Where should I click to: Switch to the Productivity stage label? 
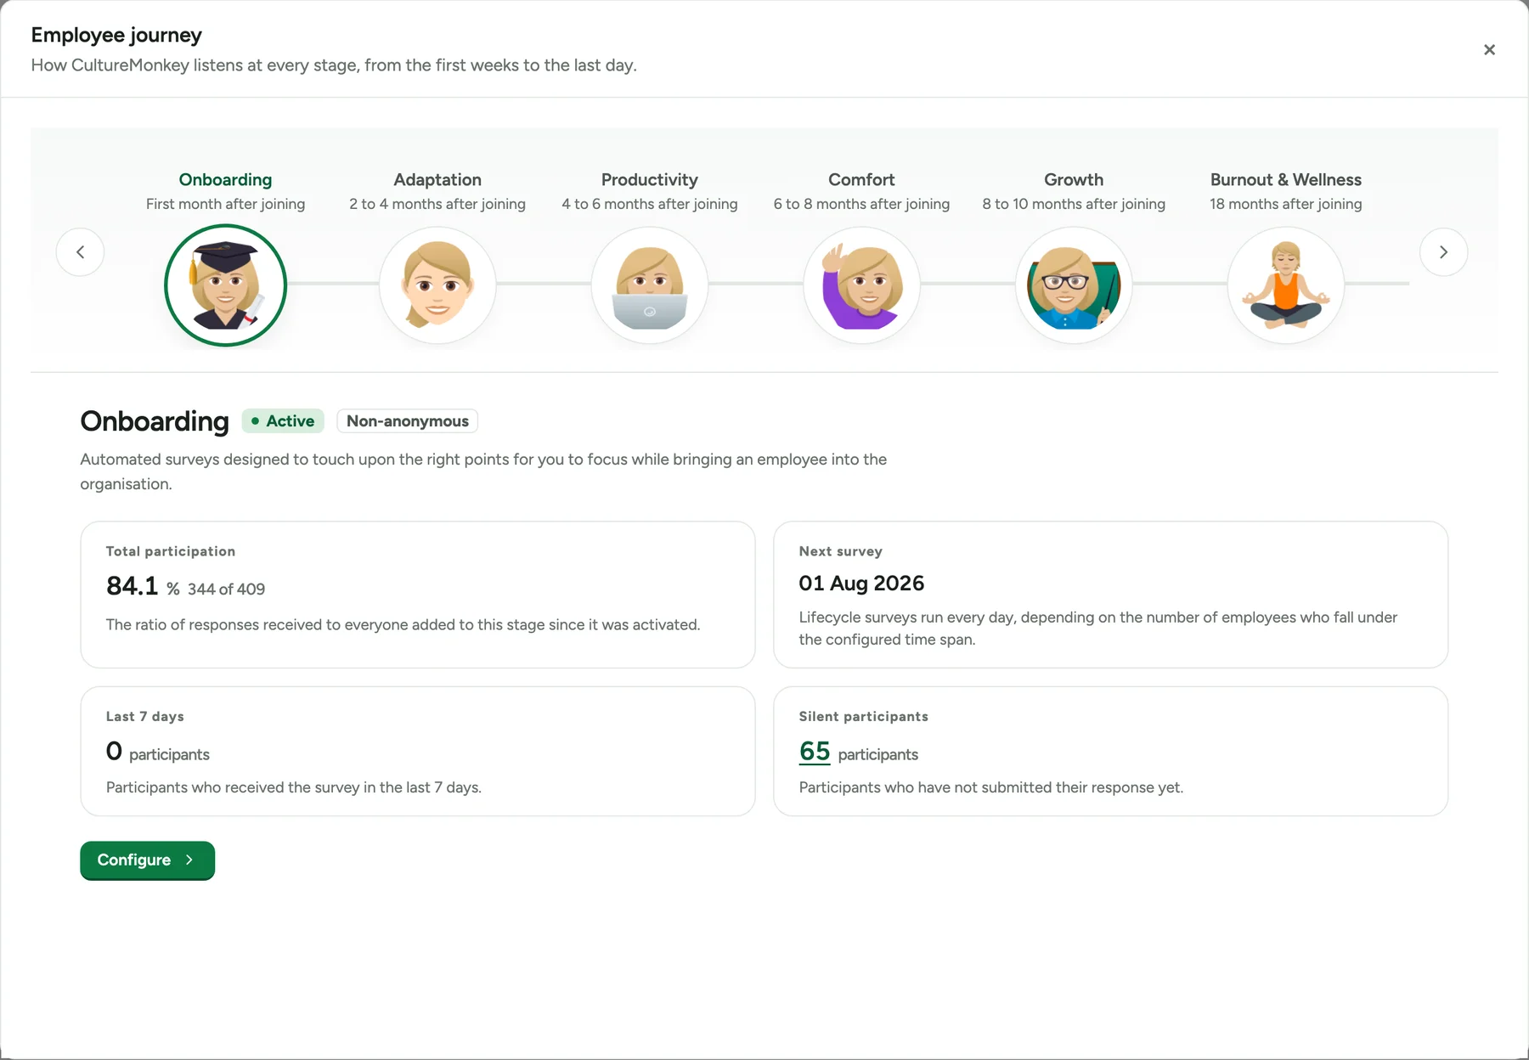tap(650, 179)
